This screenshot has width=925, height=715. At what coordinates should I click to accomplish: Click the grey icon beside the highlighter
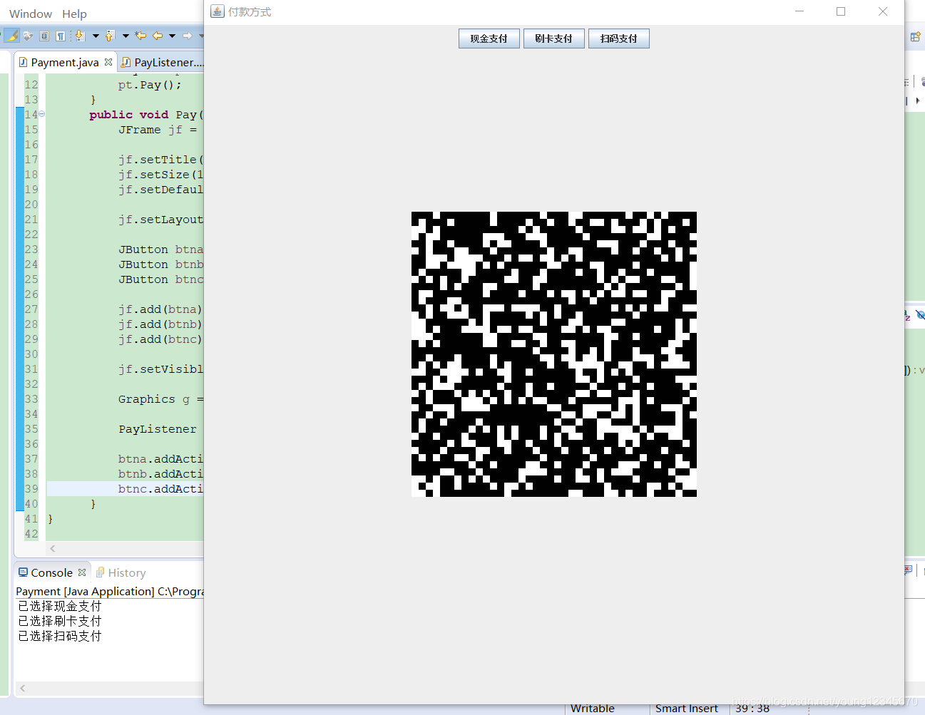tap(28, 36)
